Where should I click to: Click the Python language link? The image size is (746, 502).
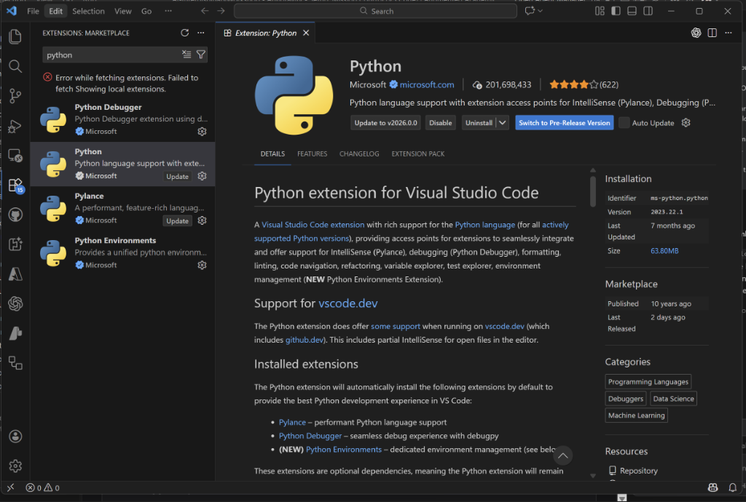[484, 225]
